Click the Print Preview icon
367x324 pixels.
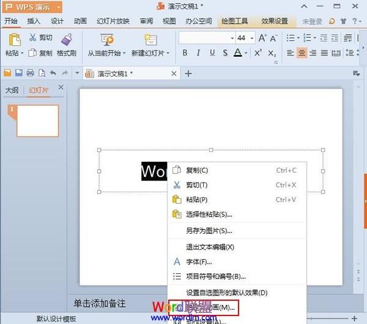[42, 73]
